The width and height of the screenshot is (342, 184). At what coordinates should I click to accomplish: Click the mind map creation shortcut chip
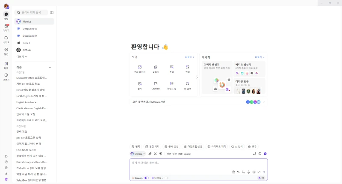[193, 146]
